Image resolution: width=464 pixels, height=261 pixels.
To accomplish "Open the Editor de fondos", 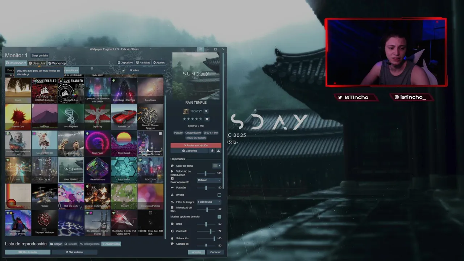I will tap(28, 252).
